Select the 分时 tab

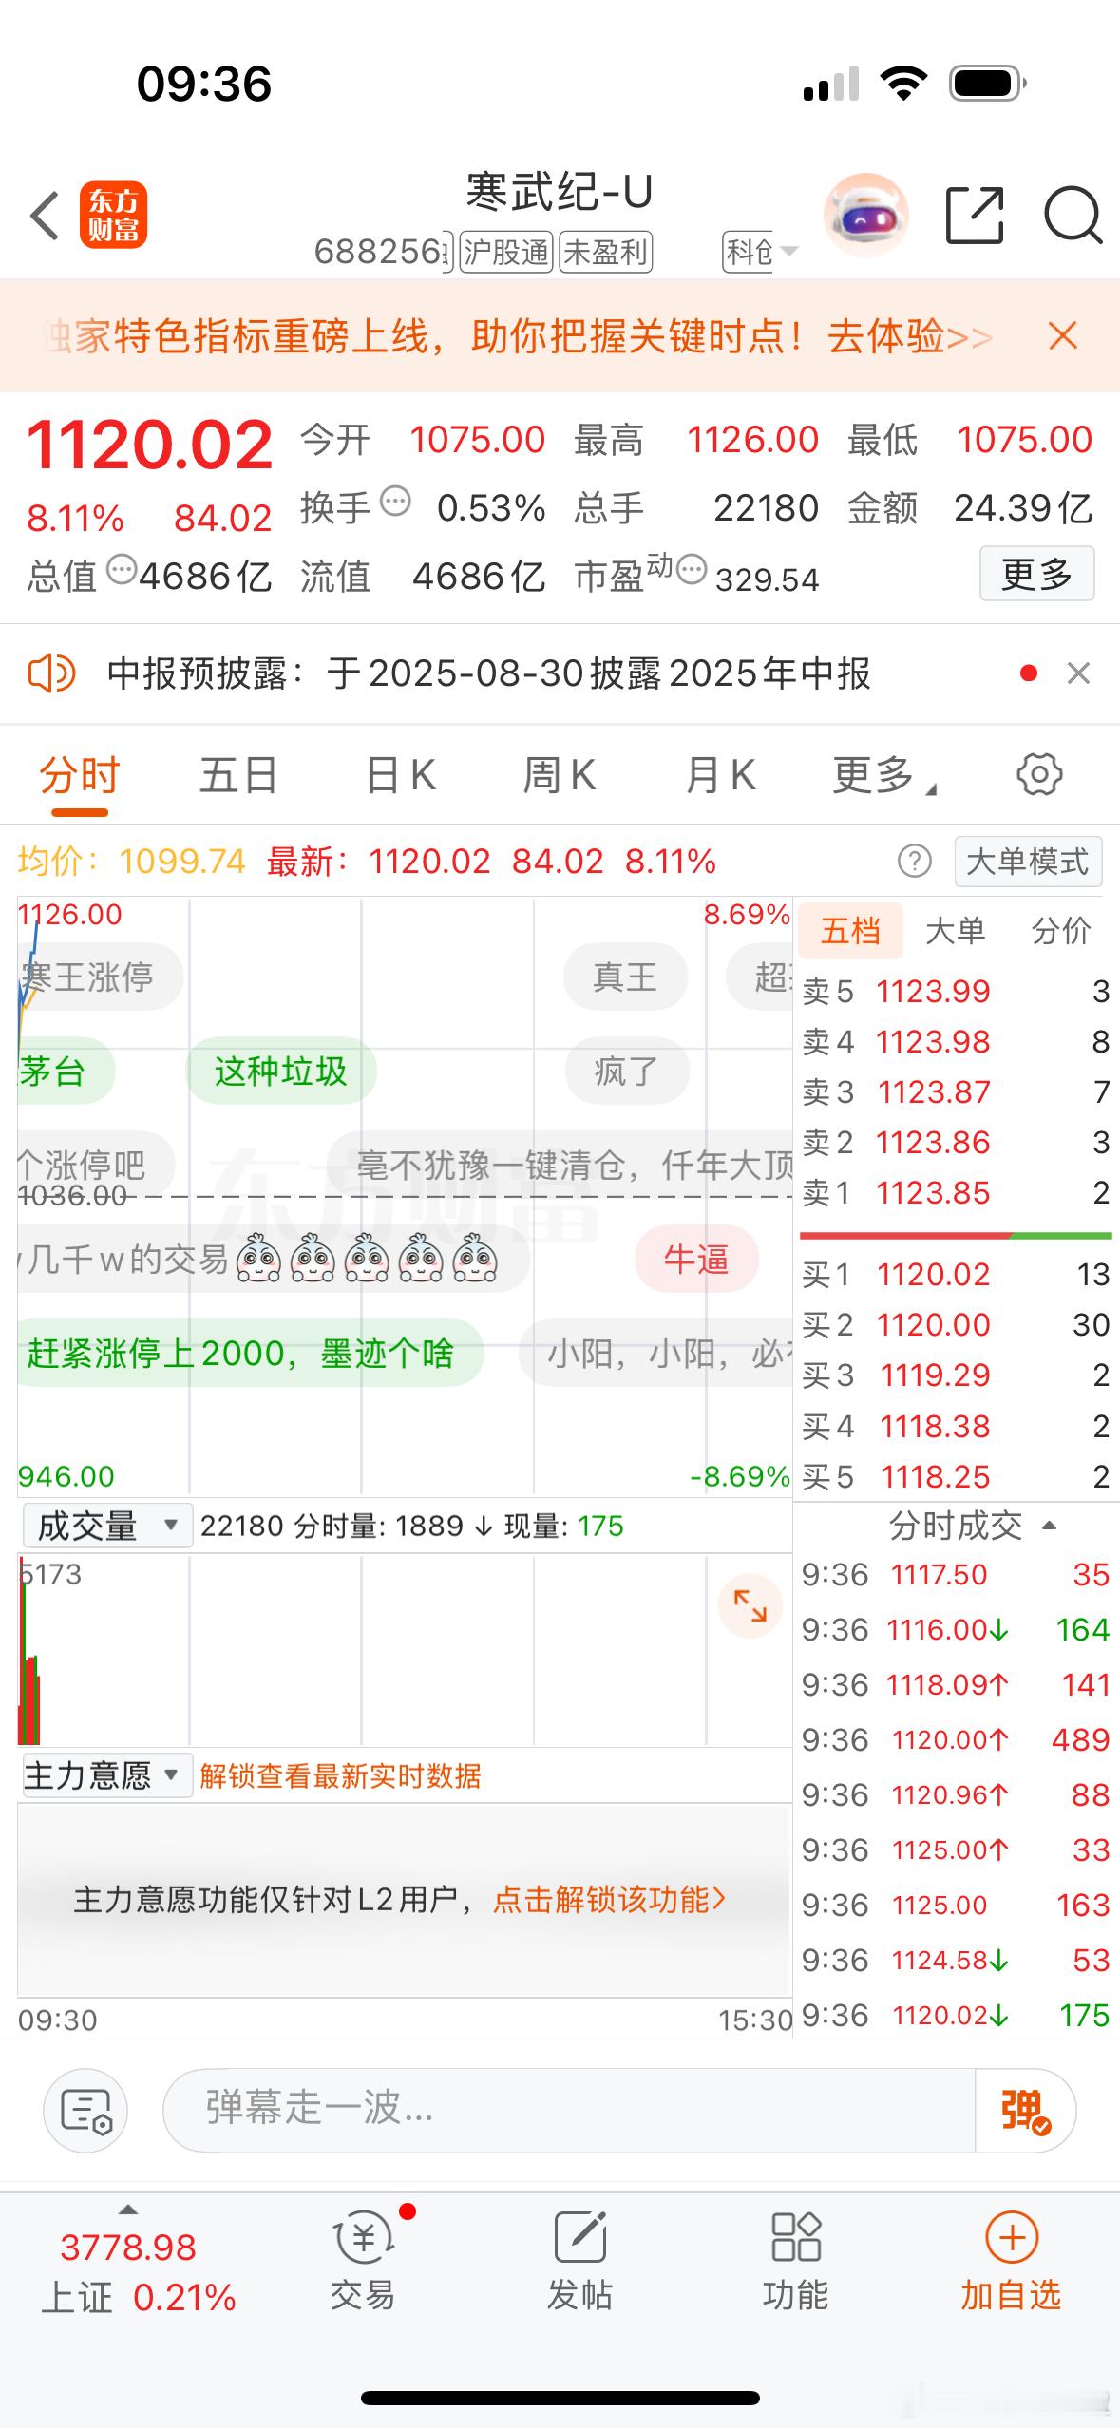[80, 775]
